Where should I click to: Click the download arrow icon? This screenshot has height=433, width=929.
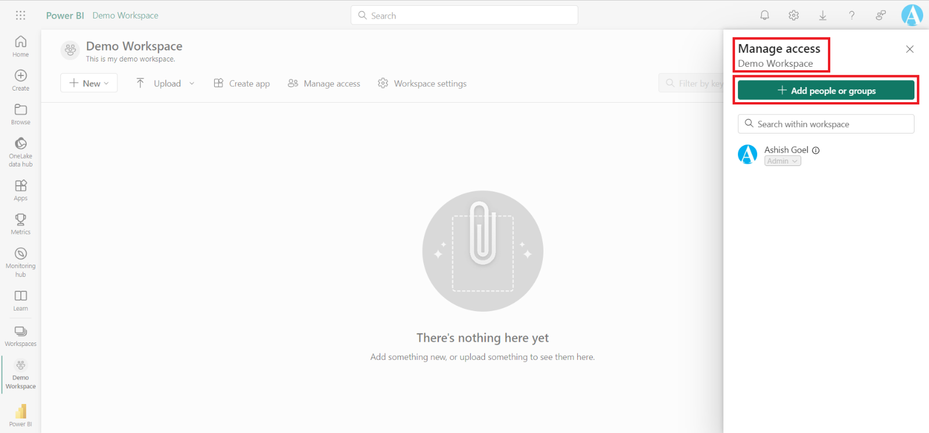tap(823, 16)
